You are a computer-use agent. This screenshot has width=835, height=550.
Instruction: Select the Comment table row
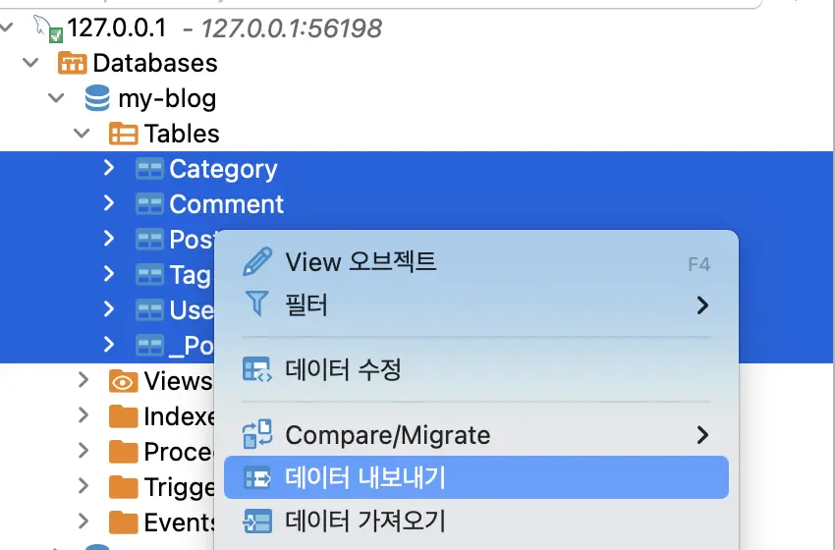point(226,205)
